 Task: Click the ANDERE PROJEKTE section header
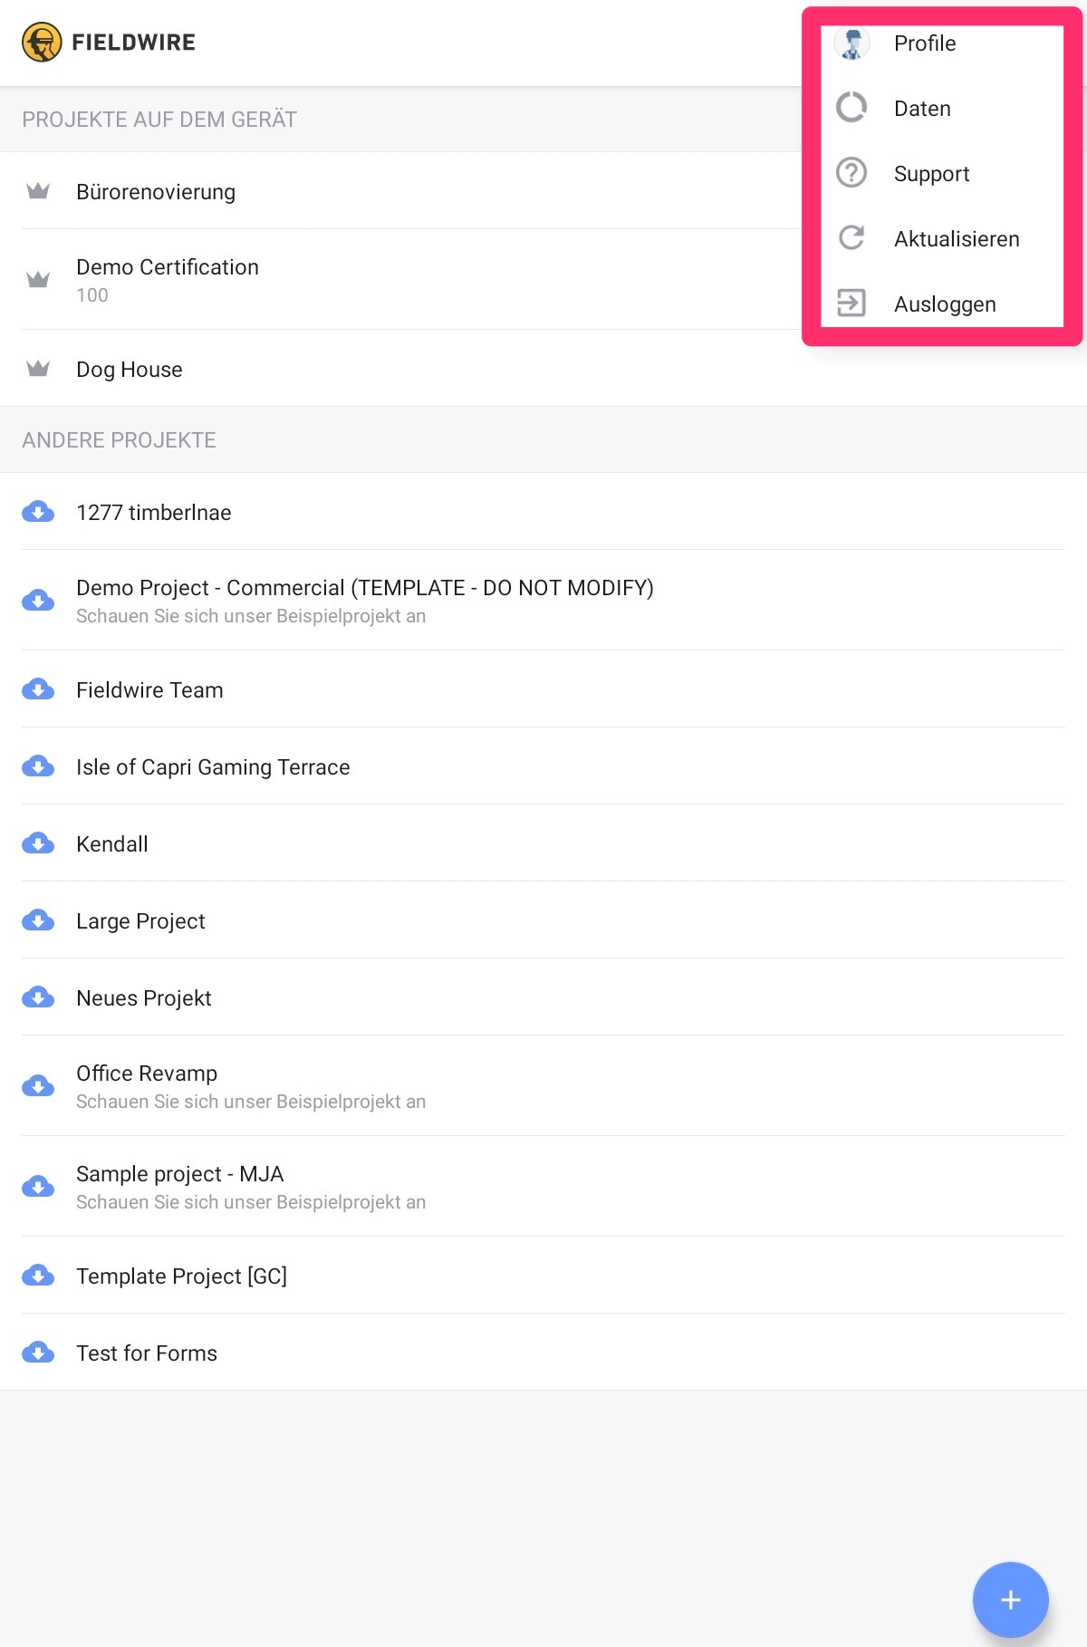[119, 440]
